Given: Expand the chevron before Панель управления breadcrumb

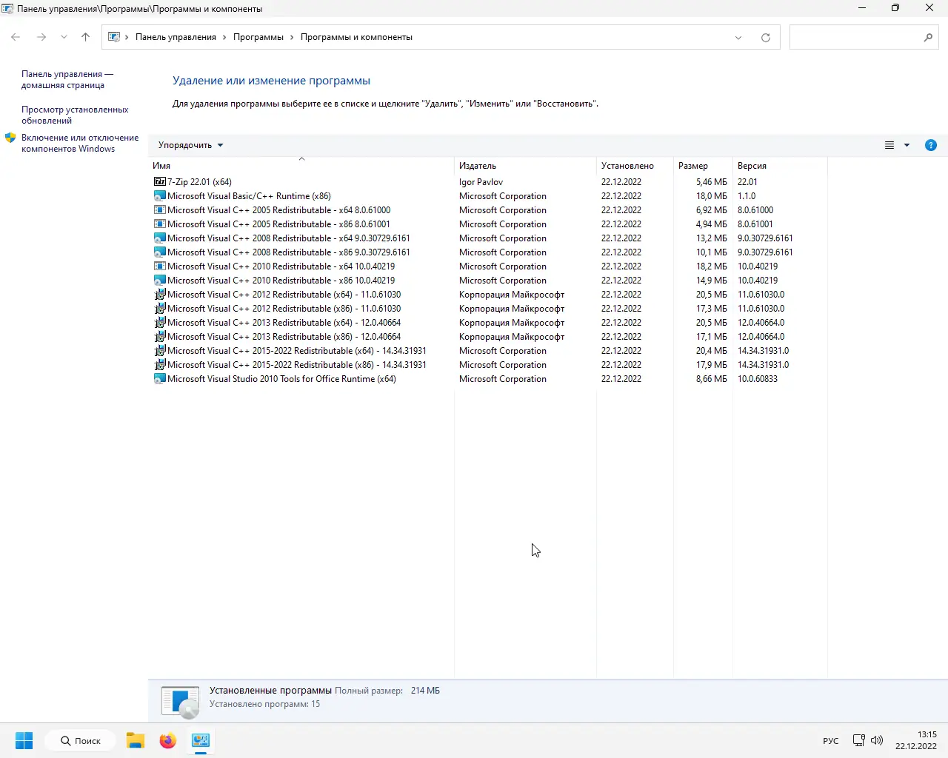Looking at the screenshot, I should [x=127, y=37].
